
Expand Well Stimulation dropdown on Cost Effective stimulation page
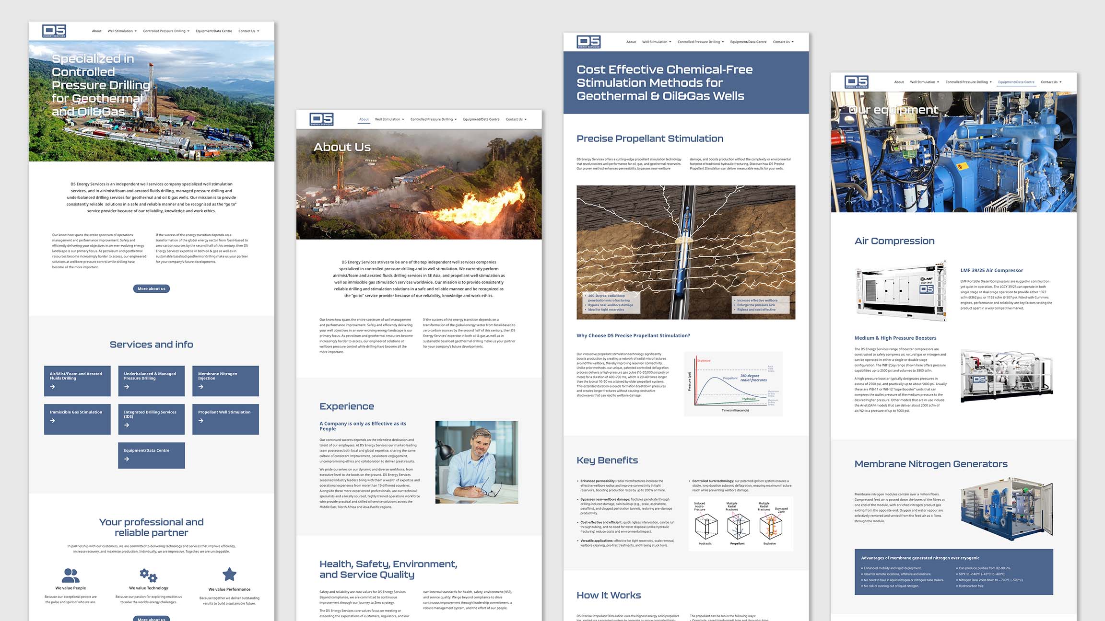(x=656, y=42)
